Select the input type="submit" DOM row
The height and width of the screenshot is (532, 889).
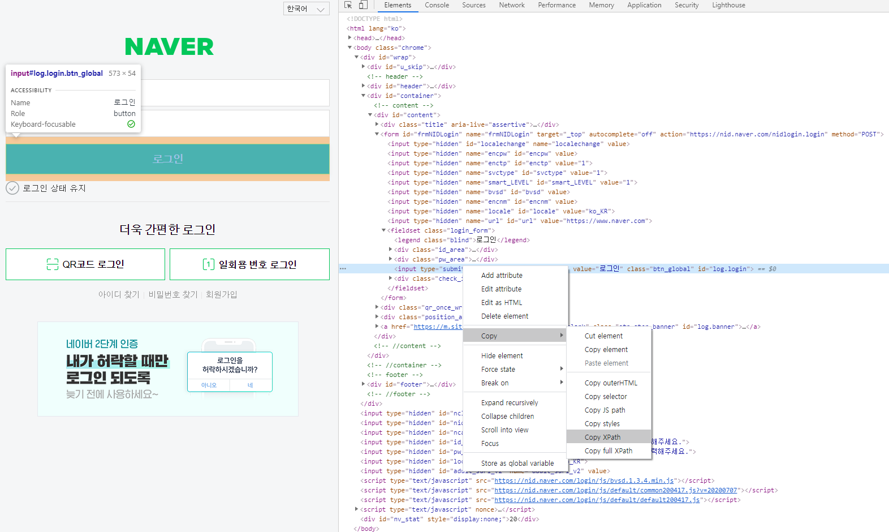click(614, 269)
